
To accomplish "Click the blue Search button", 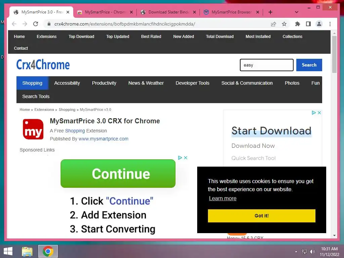I will tap(309, 65).
